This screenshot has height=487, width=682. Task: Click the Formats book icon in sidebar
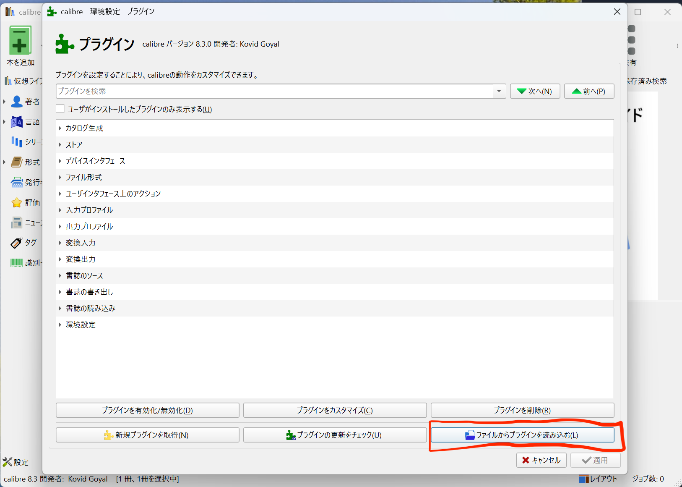tap(17, 162)
